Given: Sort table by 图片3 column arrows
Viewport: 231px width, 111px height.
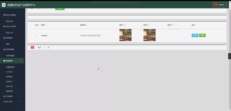Looking at the screenshot, I should (173, 25).
